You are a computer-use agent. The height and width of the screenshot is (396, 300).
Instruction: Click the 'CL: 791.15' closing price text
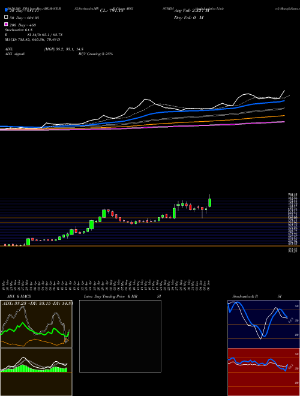click(x=112, y=11)
